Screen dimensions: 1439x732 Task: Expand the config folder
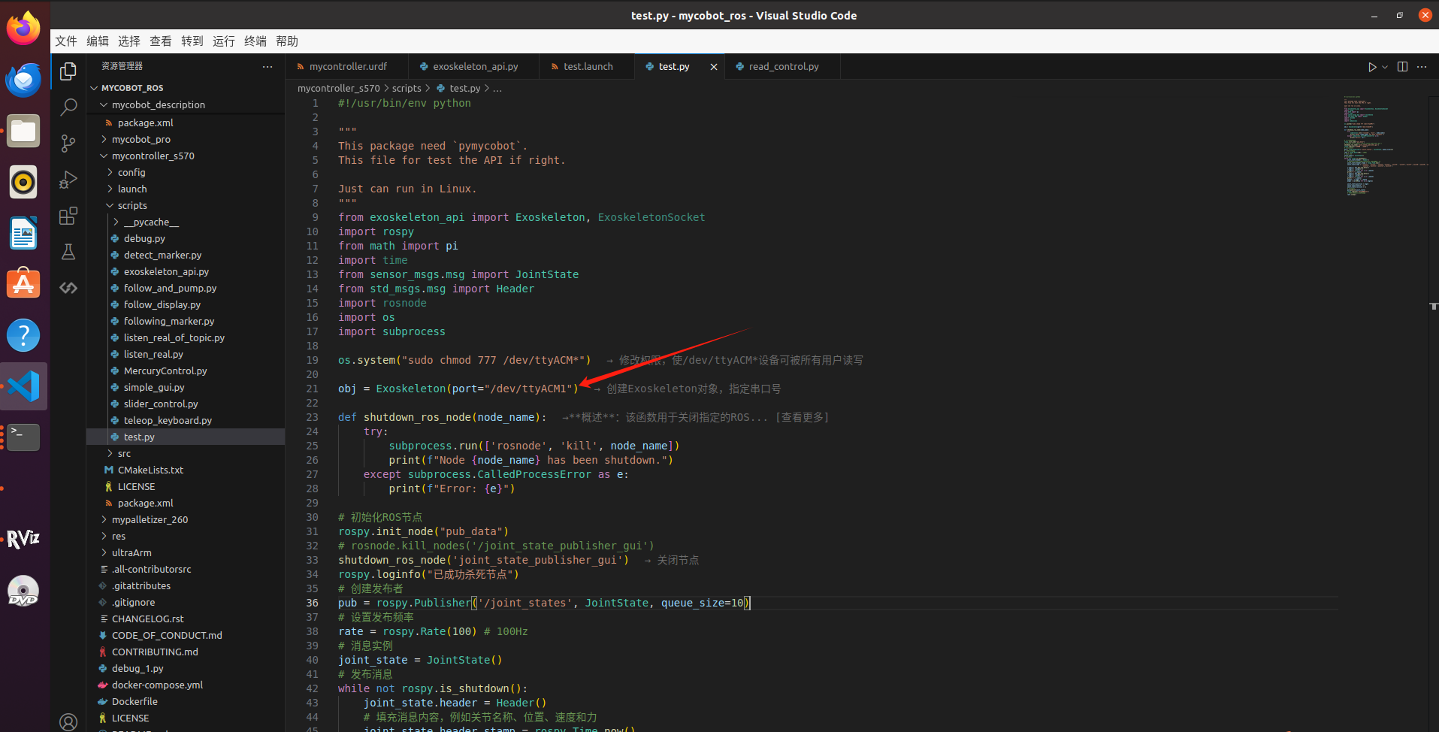pyautogui.click(x=186, y=172)
